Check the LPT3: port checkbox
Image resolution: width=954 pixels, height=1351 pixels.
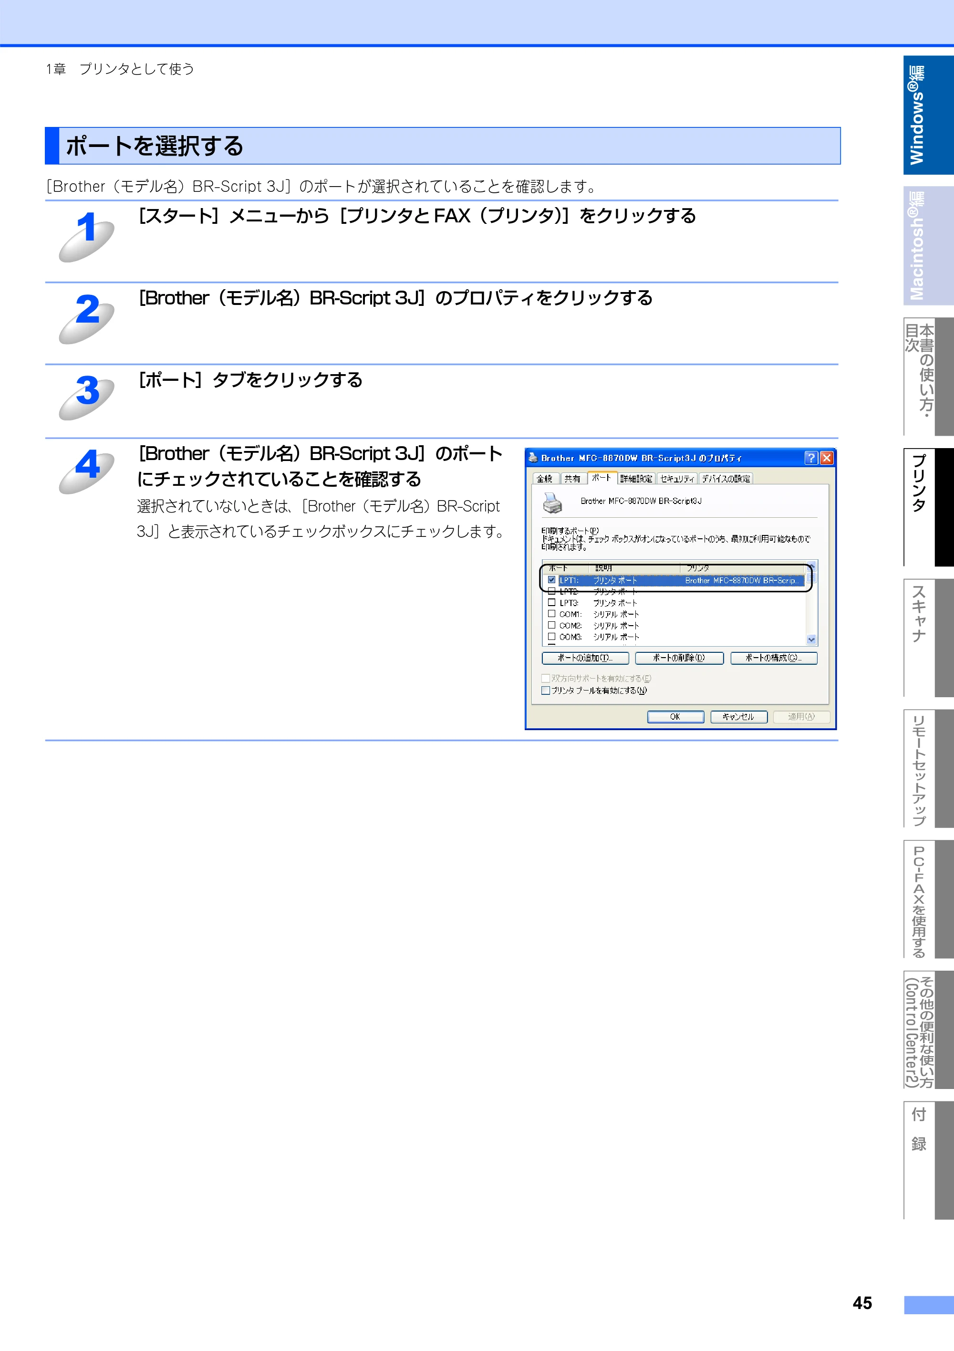[552, 603]
